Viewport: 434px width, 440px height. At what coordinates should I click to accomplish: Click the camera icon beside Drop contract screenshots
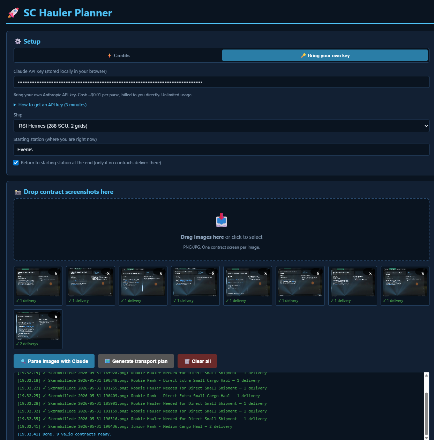tap(18, 192)
